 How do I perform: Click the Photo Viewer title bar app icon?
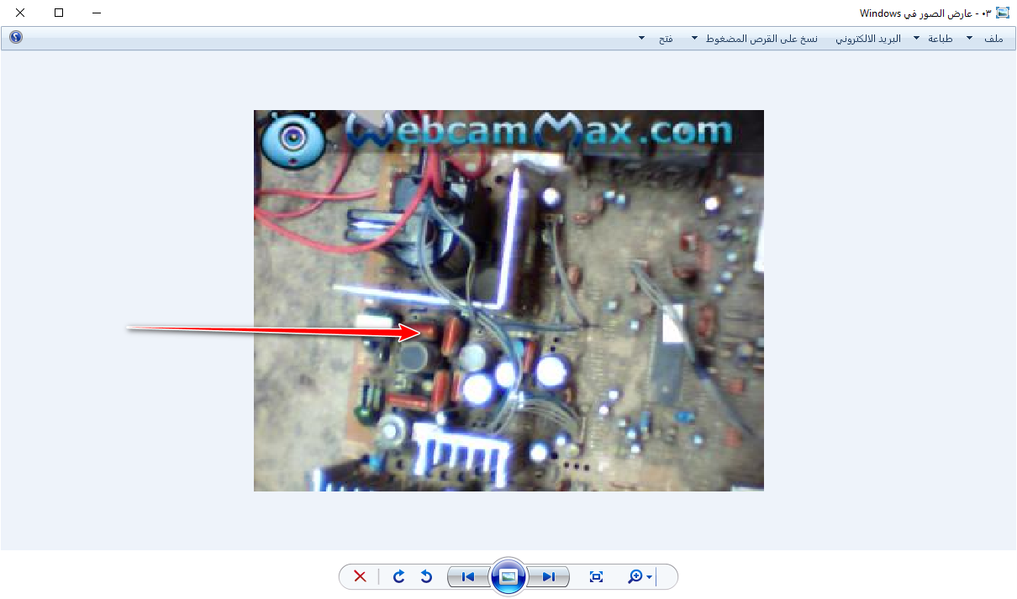click(1002, 13)
